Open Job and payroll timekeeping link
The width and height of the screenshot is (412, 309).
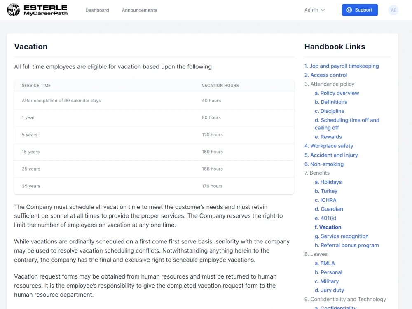(x=341, y=66)
